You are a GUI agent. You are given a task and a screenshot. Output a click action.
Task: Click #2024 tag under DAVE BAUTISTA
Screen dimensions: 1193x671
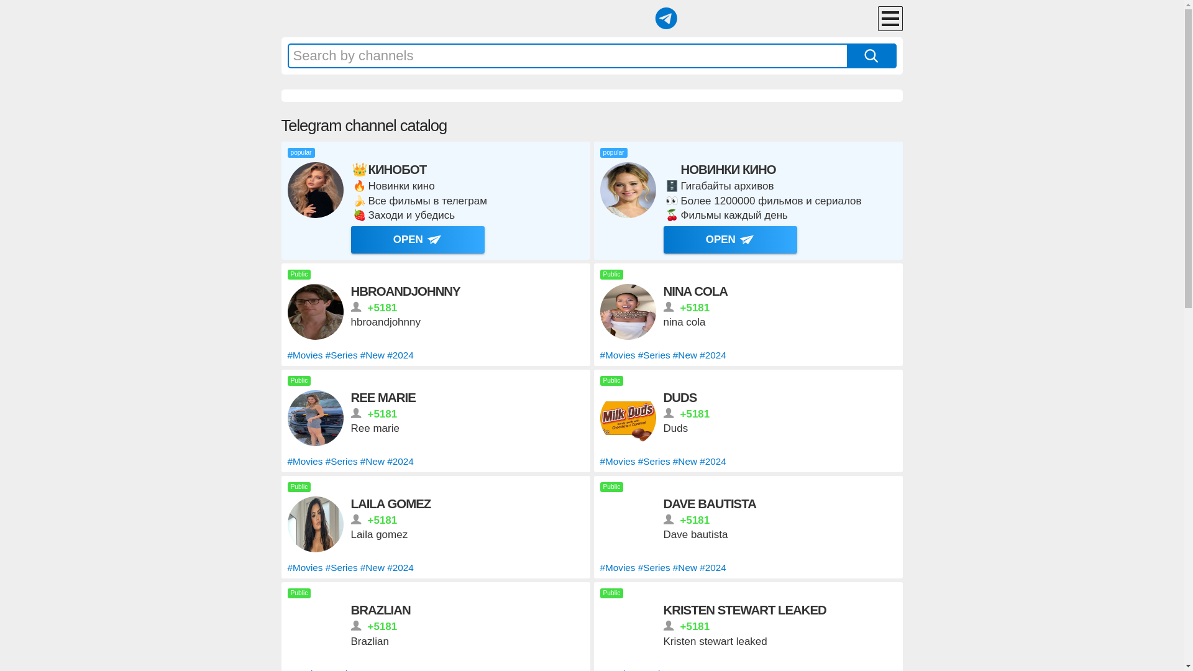(713, 568)
